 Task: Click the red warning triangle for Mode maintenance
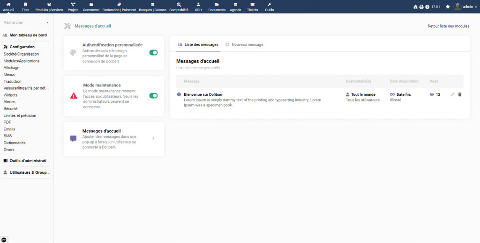74,96
